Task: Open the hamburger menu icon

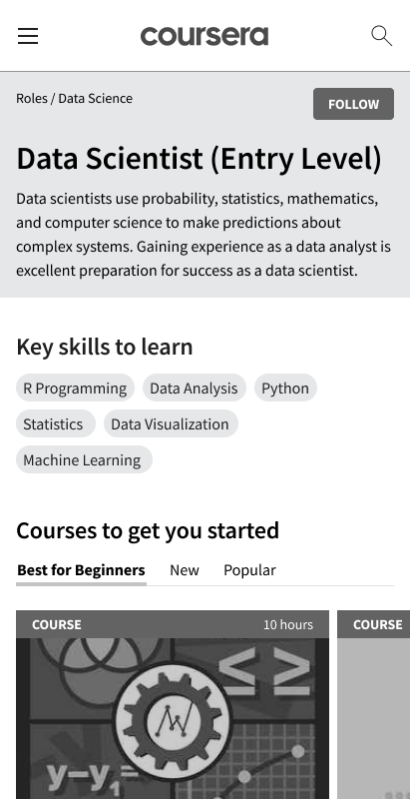Action: 28,36
